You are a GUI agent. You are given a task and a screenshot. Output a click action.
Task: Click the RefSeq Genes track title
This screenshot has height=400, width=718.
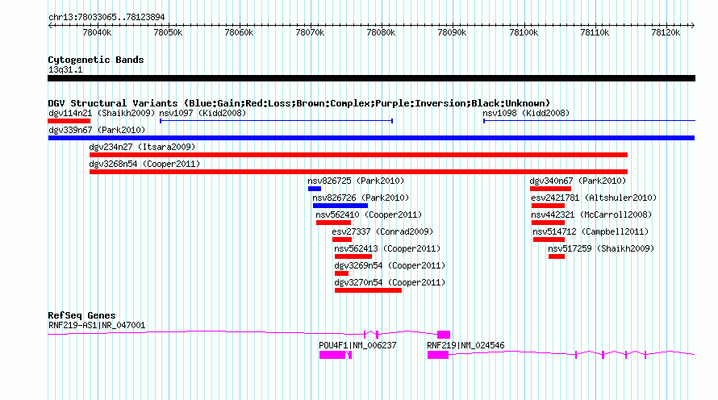[81, 315]
